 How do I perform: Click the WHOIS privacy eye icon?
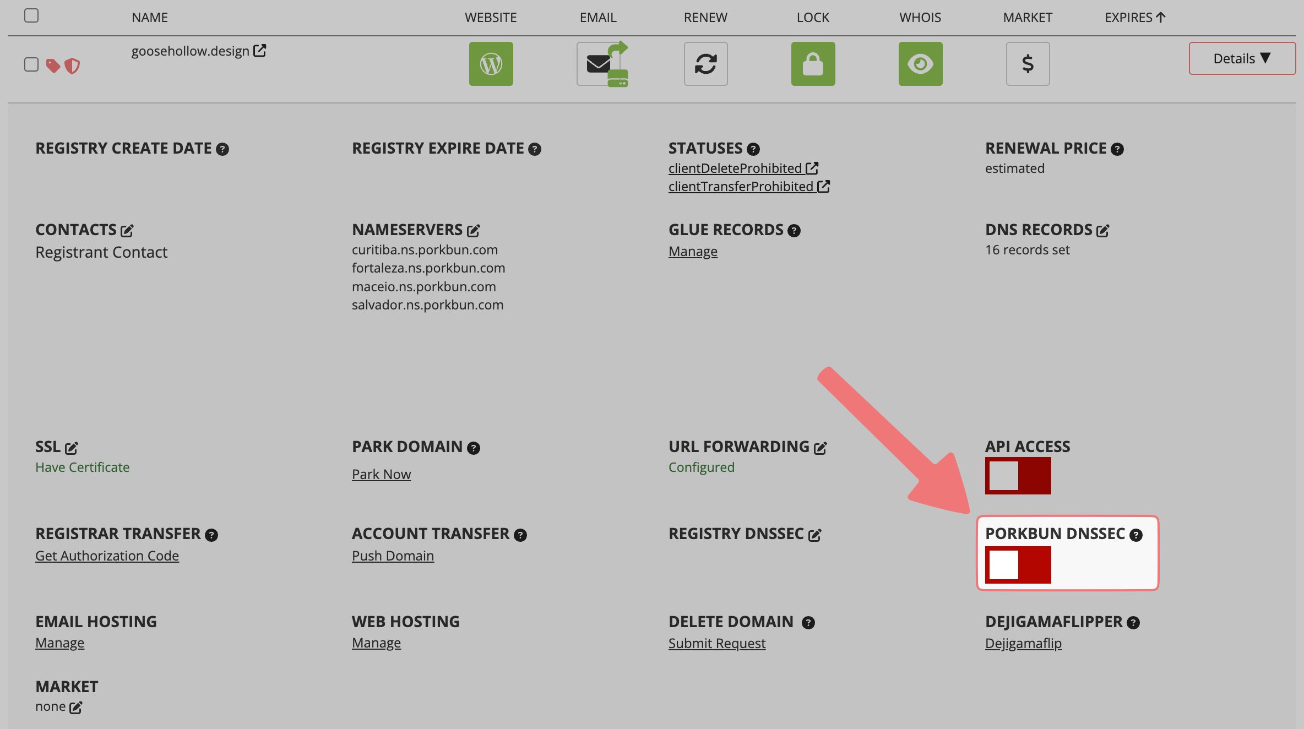[x=920, y=64]
